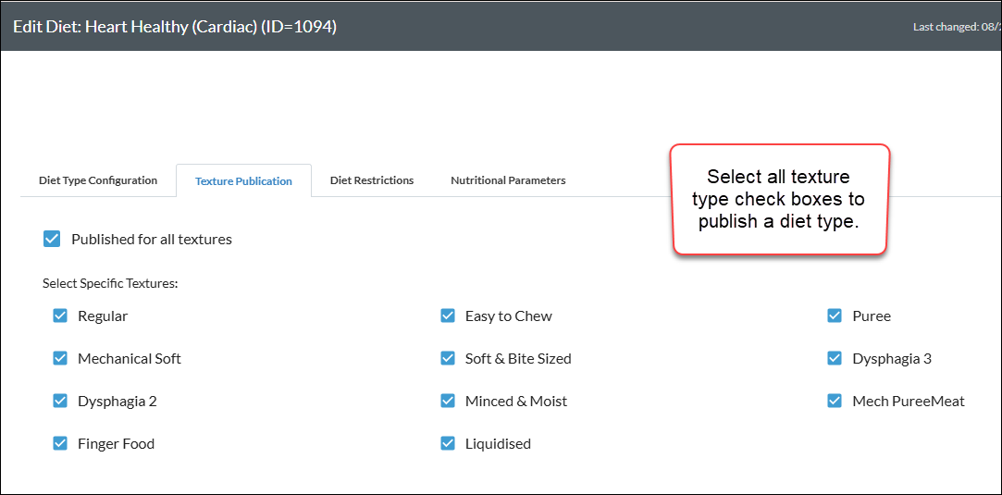Uncheck the Published for all textures checkbox
This screenshot has width=1002, height=495.
52,240
